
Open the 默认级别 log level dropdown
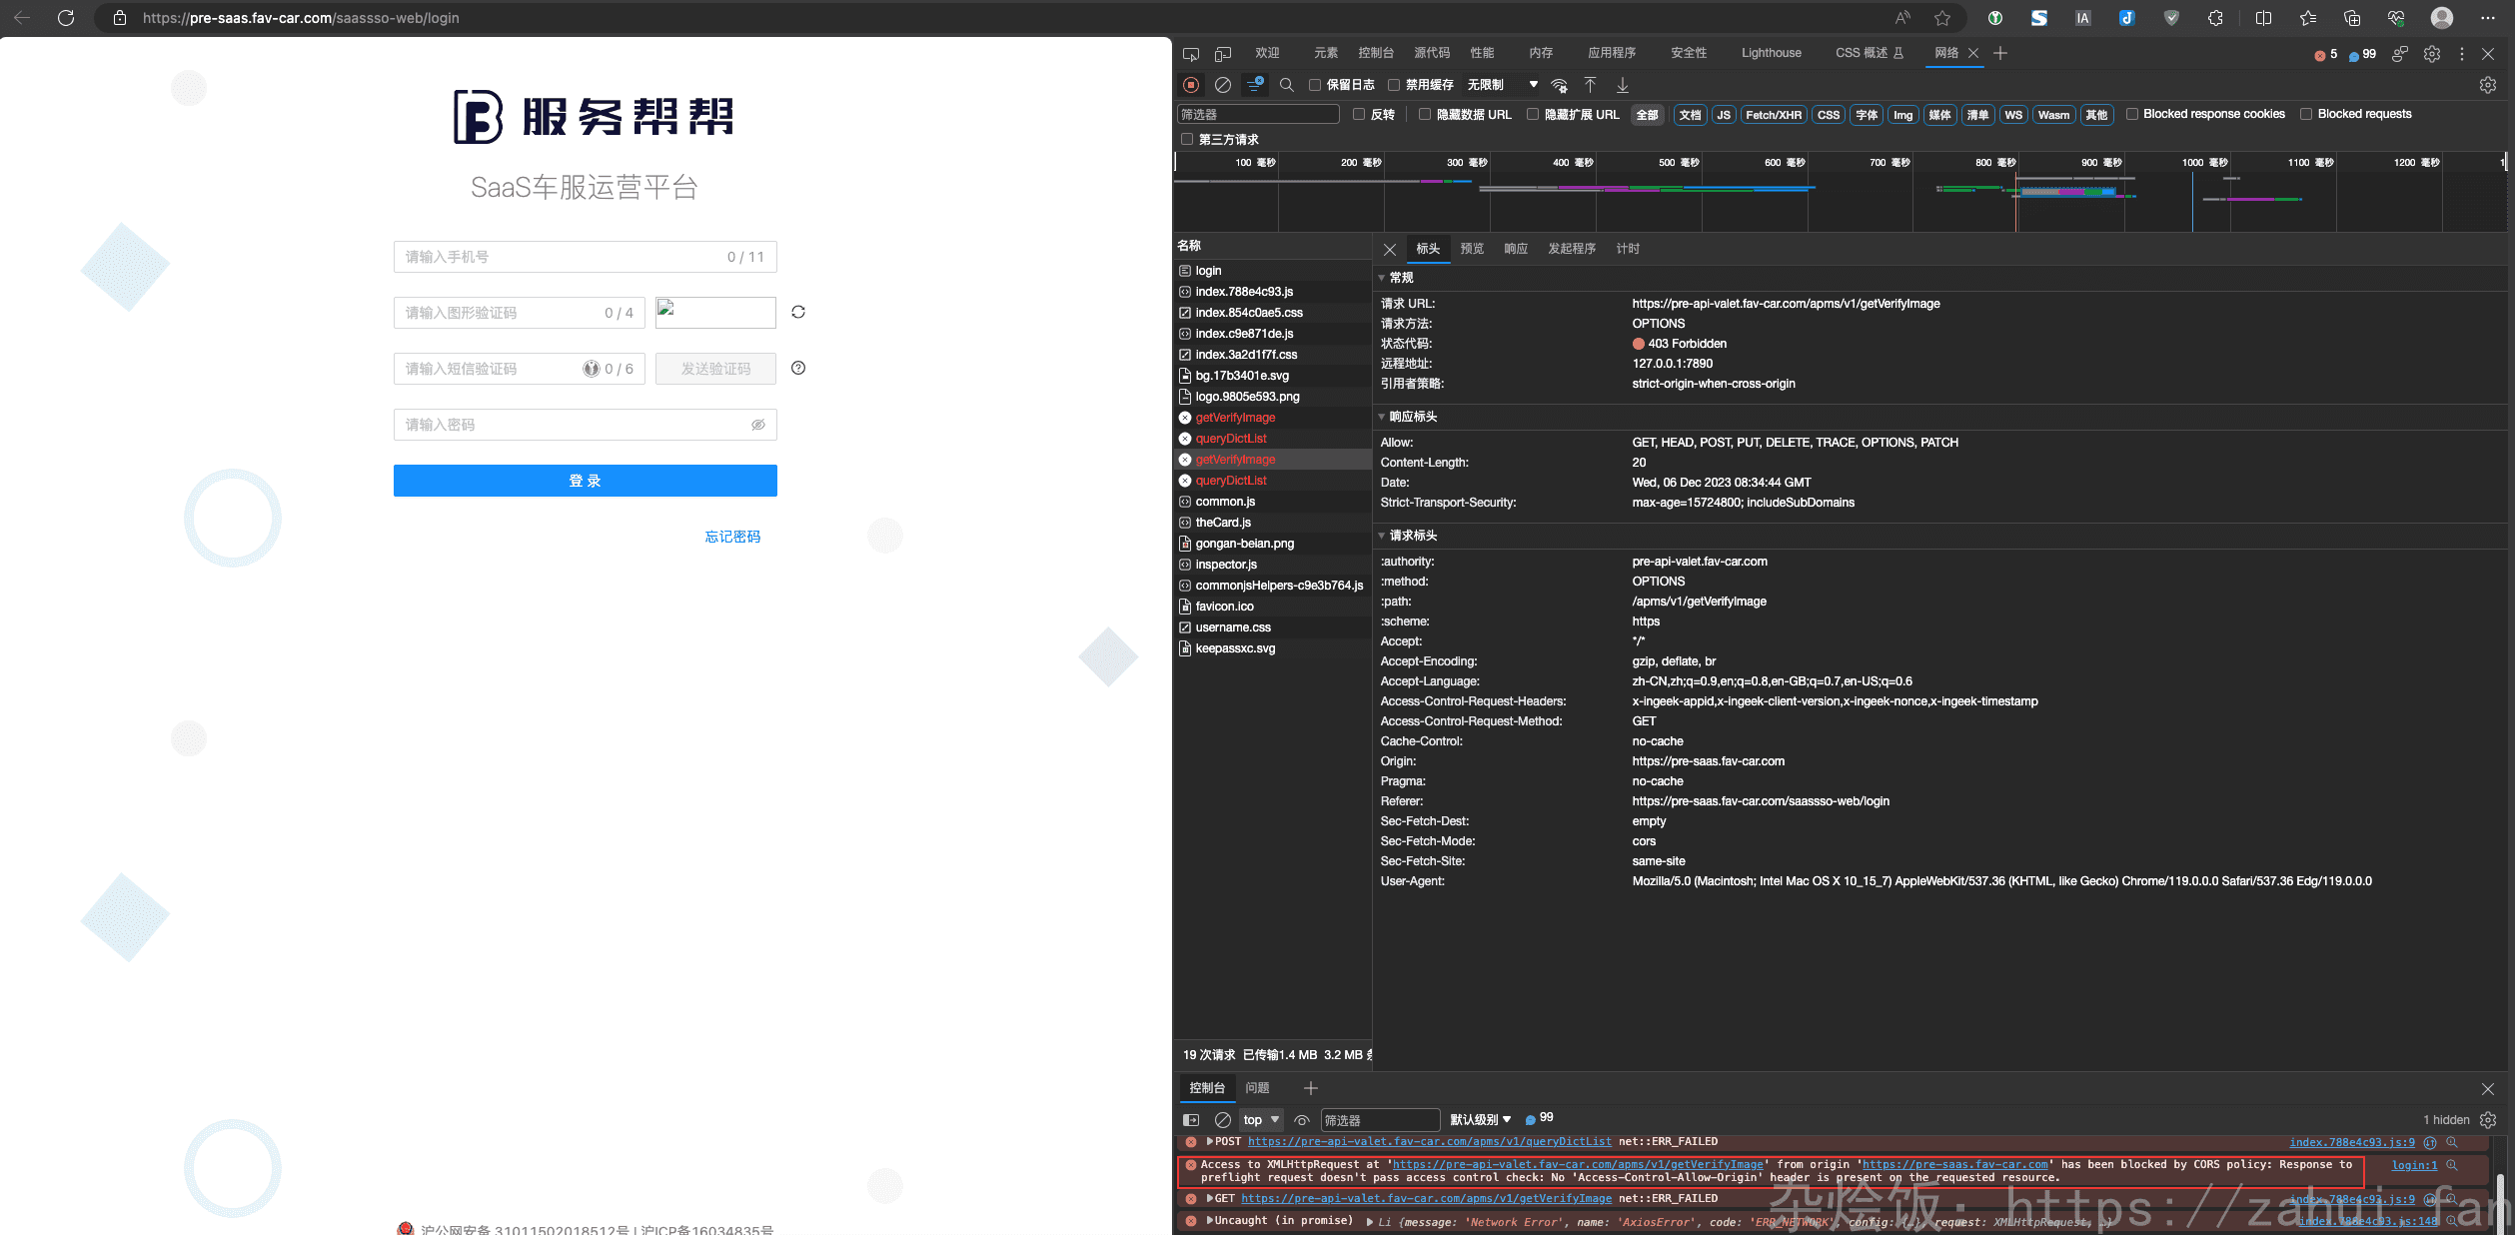coord(1480,1119)
